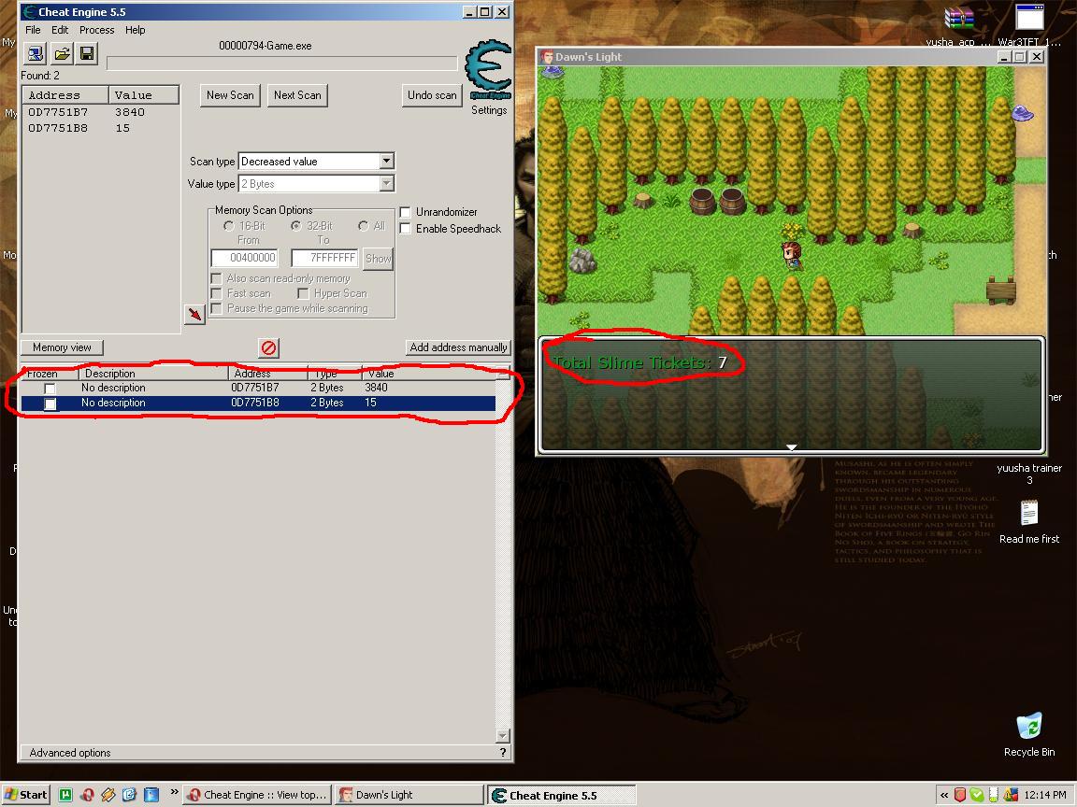Image resolution: width=1077 pixels, height=807 pixels.
Task: Select the 32-Bit radio option
Action: pyautogui.click(x=296, y=226)
